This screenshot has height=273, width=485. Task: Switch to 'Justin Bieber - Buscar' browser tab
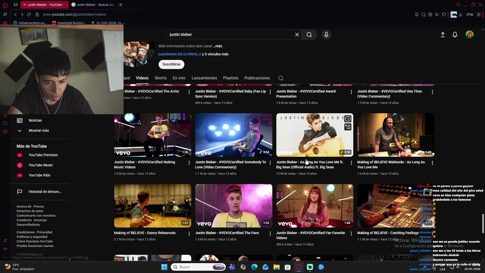[93, 5]
